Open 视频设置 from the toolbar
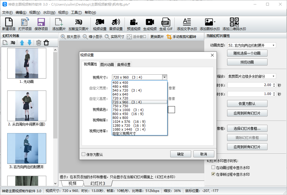Image resolution: width=287 pixels, height=195 pixels. point(99,24)
